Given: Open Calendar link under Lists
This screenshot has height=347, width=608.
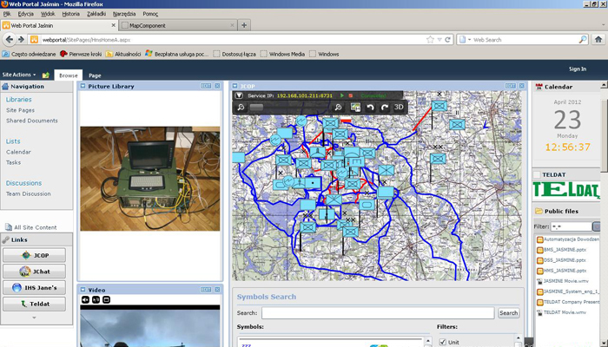Looking at the screenshot, I should (x=18, y=152).
